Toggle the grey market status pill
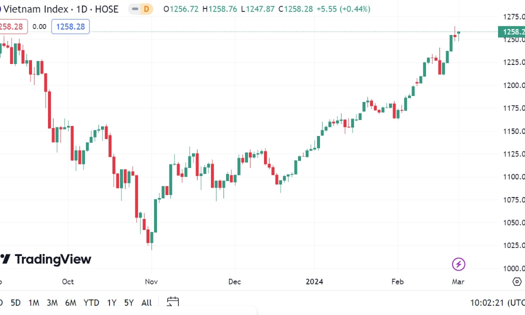Viewport: 525px width, 315px height. click(135, 9)
